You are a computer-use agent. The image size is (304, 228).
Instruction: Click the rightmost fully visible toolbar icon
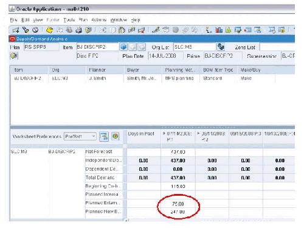tap(282, 30)
